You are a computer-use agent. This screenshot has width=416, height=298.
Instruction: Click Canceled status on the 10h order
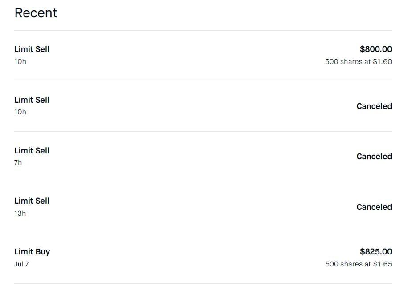pos(374,106)
